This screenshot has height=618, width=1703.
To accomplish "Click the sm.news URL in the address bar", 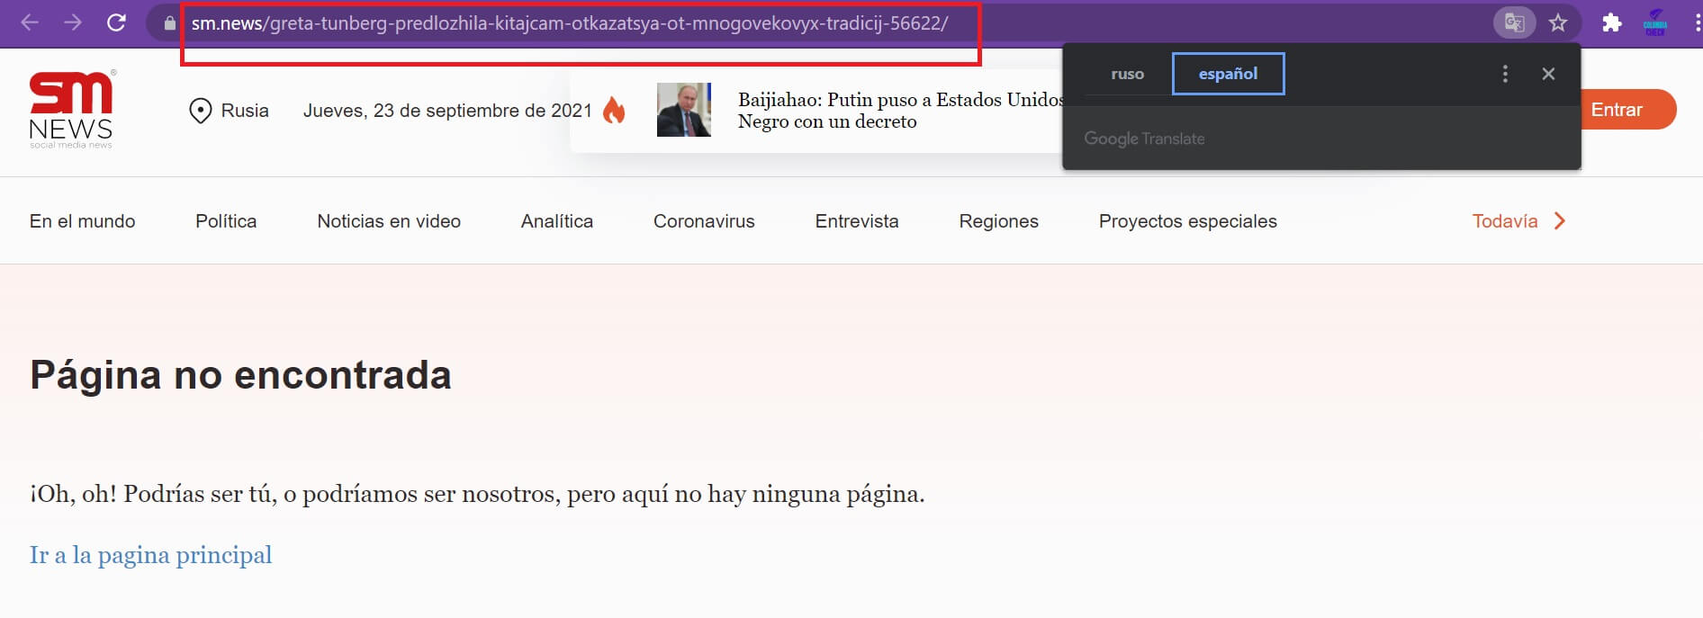I will coord(569,23).
